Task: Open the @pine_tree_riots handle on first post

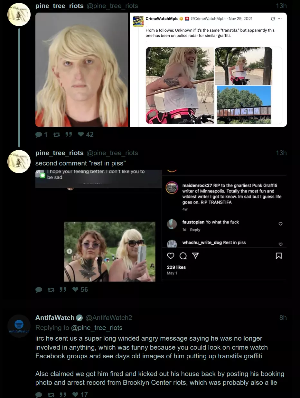Action: click(x=112, y=6)
